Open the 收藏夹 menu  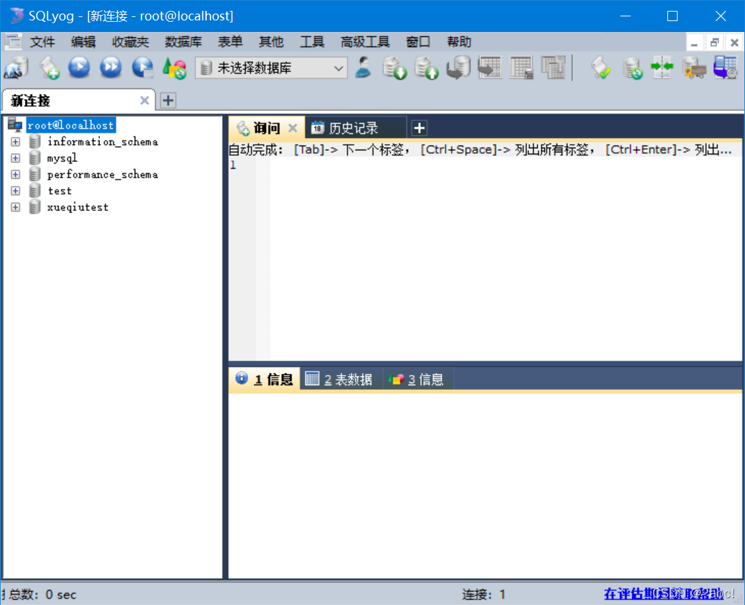(x=130, y=42)
